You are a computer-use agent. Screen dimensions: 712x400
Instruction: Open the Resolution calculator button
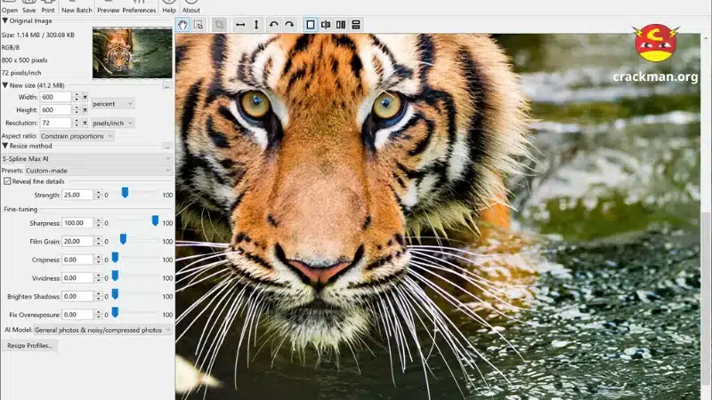[x=85, y=123]
